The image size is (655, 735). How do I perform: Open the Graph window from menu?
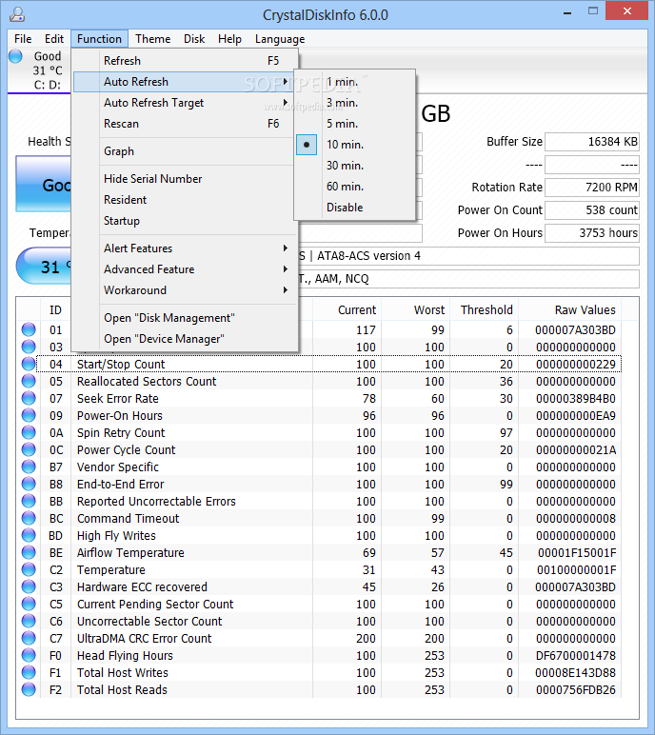pos(185,151)
